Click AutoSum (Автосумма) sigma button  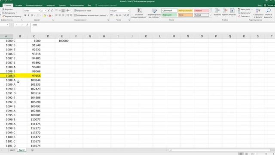[244, 9]
